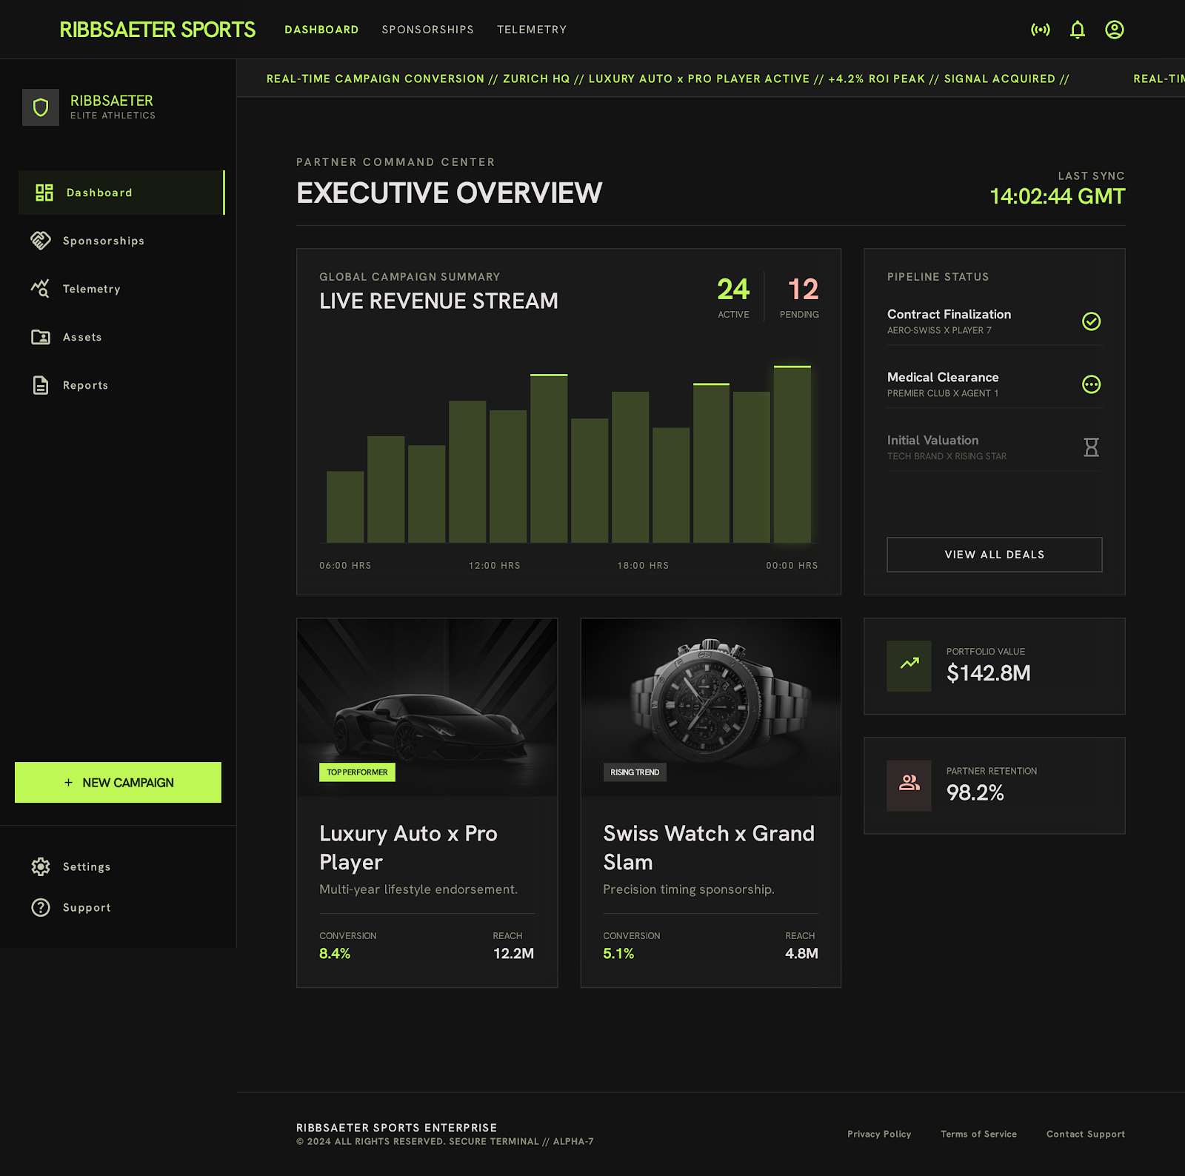
Task: Click the Luxury Auto x Pro Player title
Action: click(x=408, y=848)
